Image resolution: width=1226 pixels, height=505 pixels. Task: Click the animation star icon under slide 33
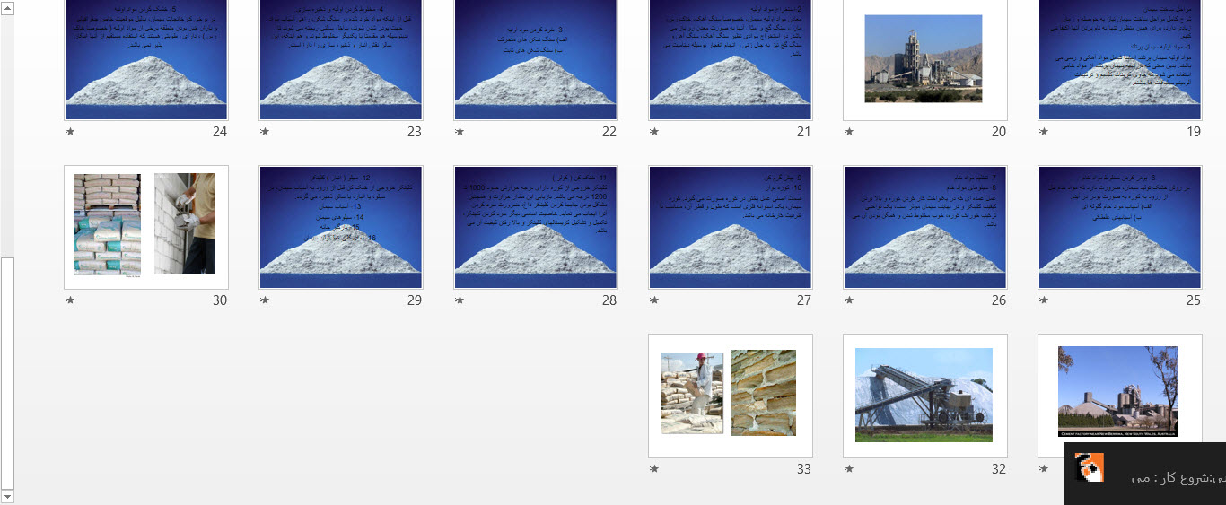(654, 469)
